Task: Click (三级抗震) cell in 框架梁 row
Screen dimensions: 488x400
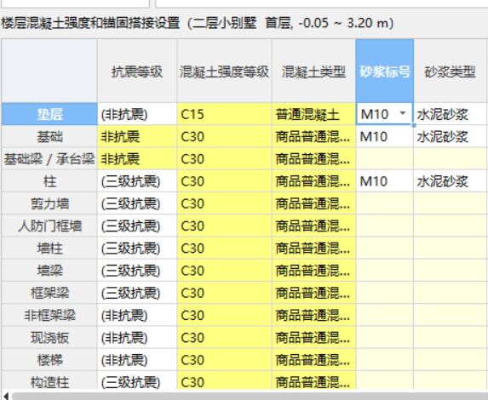Action: (x=137, y=293)
